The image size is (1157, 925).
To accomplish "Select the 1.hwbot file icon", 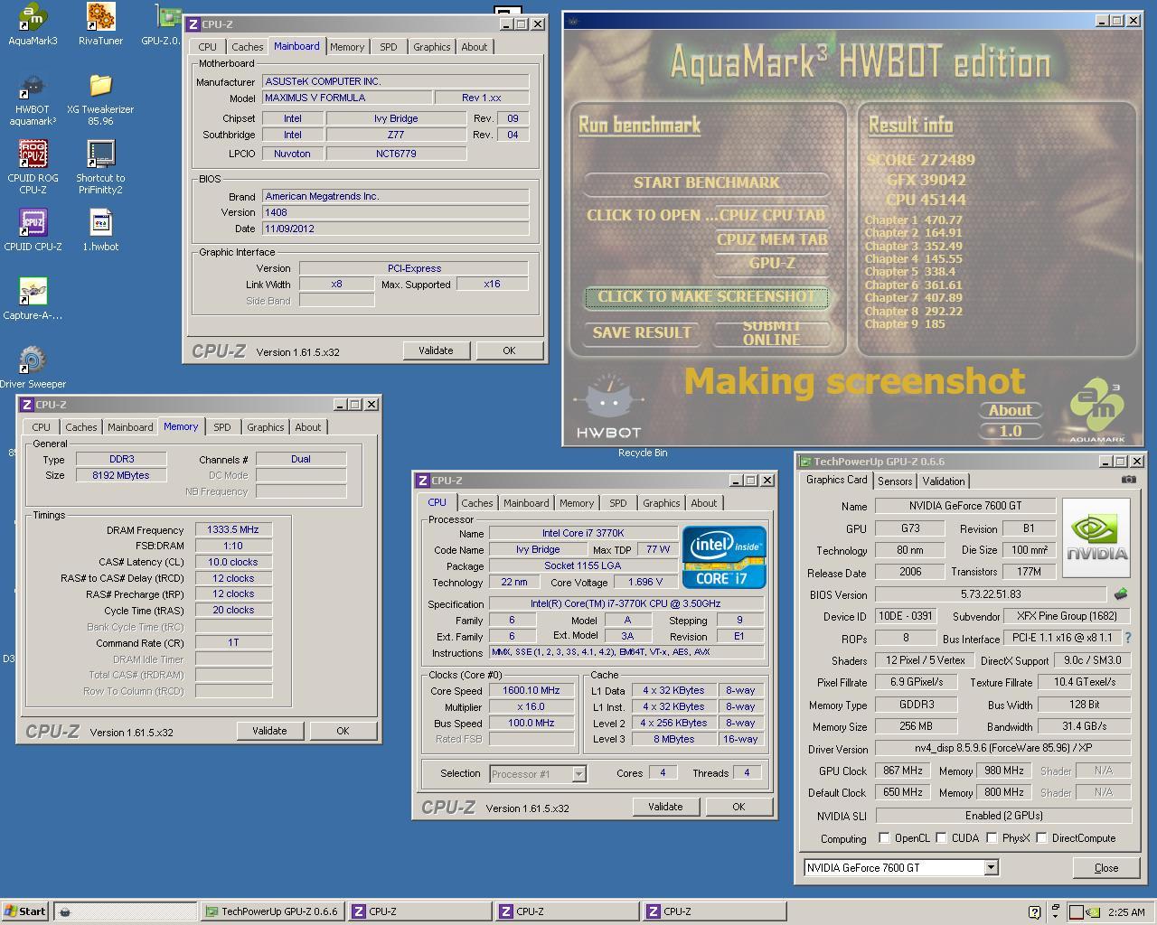I will click(100, 230).
